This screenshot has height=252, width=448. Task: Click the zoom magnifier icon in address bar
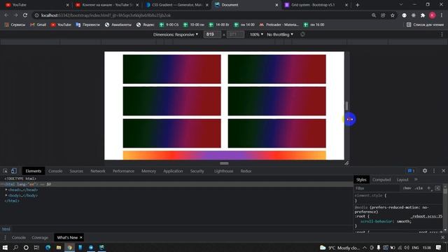pyautogui.click(x=374, y=15)
